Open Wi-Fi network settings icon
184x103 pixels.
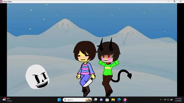[165, 100]
